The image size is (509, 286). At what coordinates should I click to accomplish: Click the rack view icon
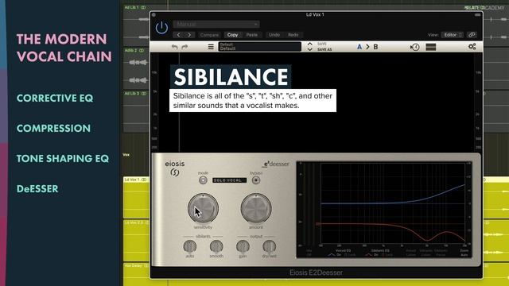click(x=431, y=47)
